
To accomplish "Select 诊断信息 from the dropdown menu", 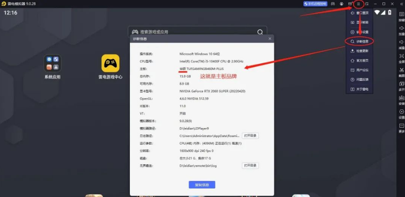I will 359,41.
